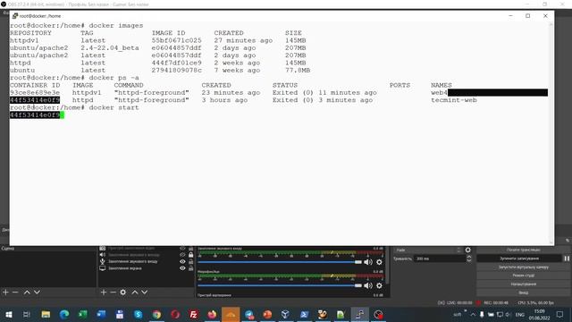This screenshot has height=322, width=572.
Task: Mute the first mixer audio channel speaker
Action: pos(368,262)
